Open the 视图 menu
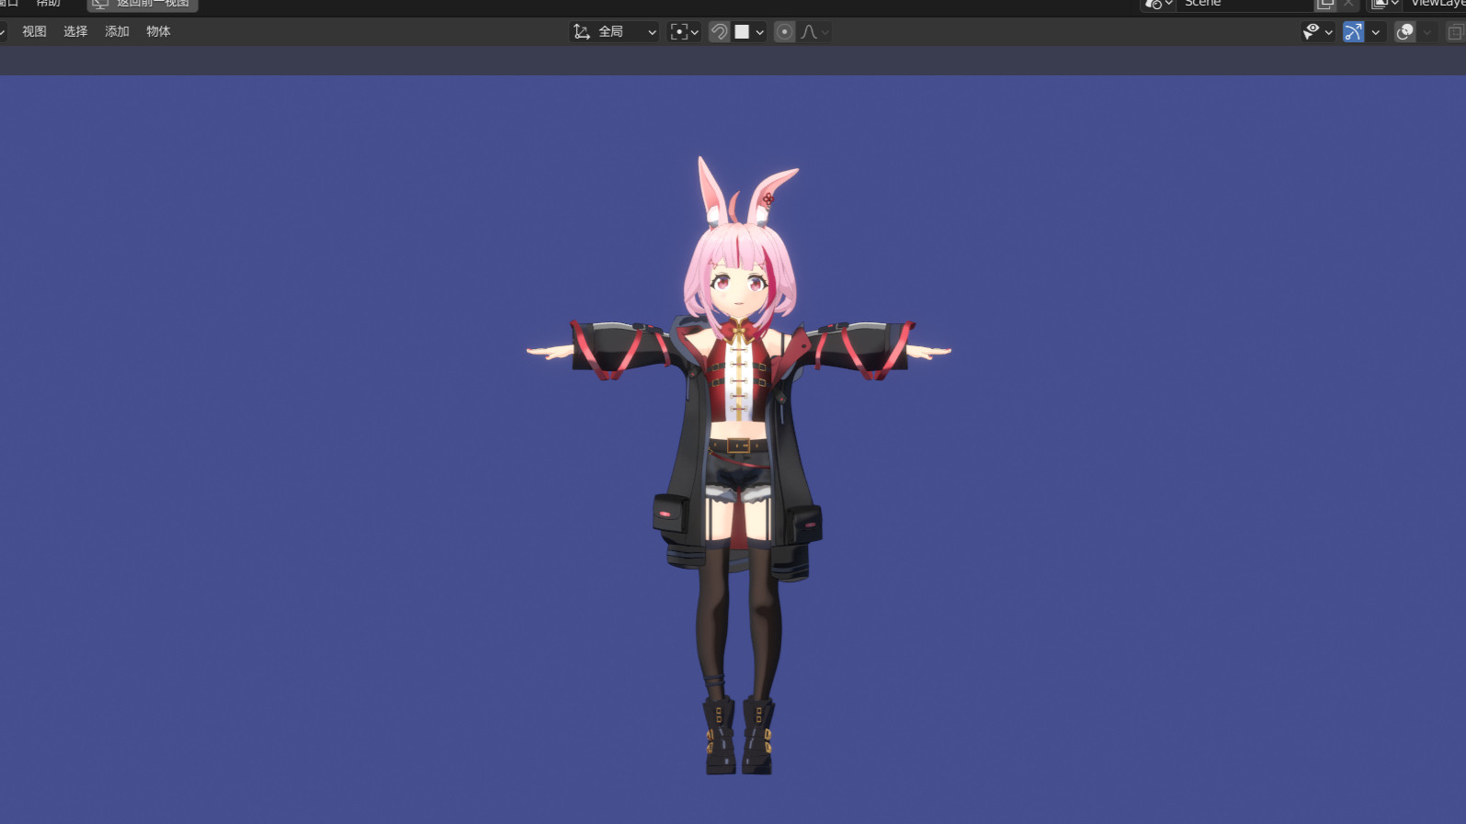 coord(34,31)
